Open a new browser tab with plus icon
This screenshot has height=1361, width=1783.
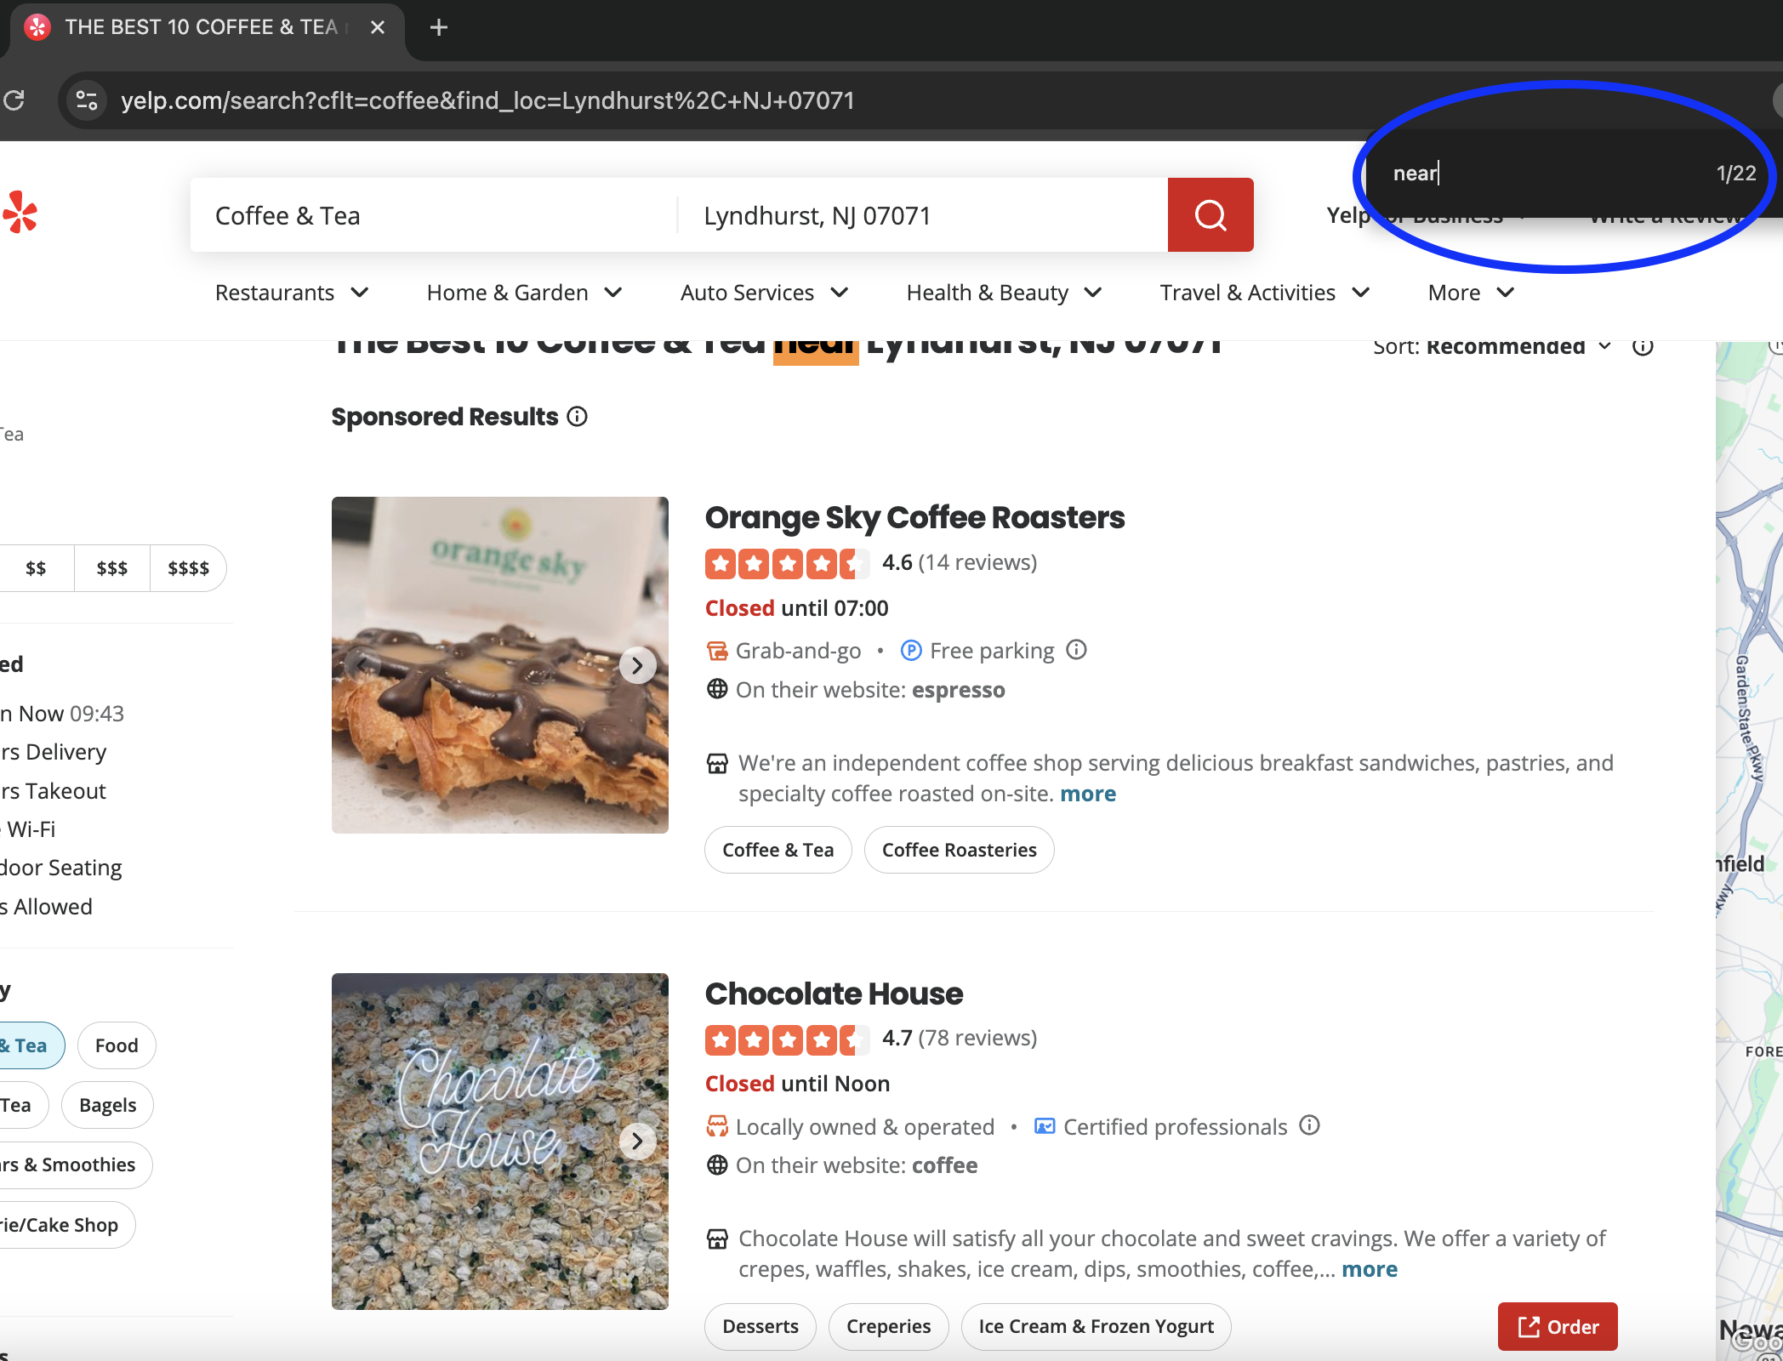[x=438, y=26]
